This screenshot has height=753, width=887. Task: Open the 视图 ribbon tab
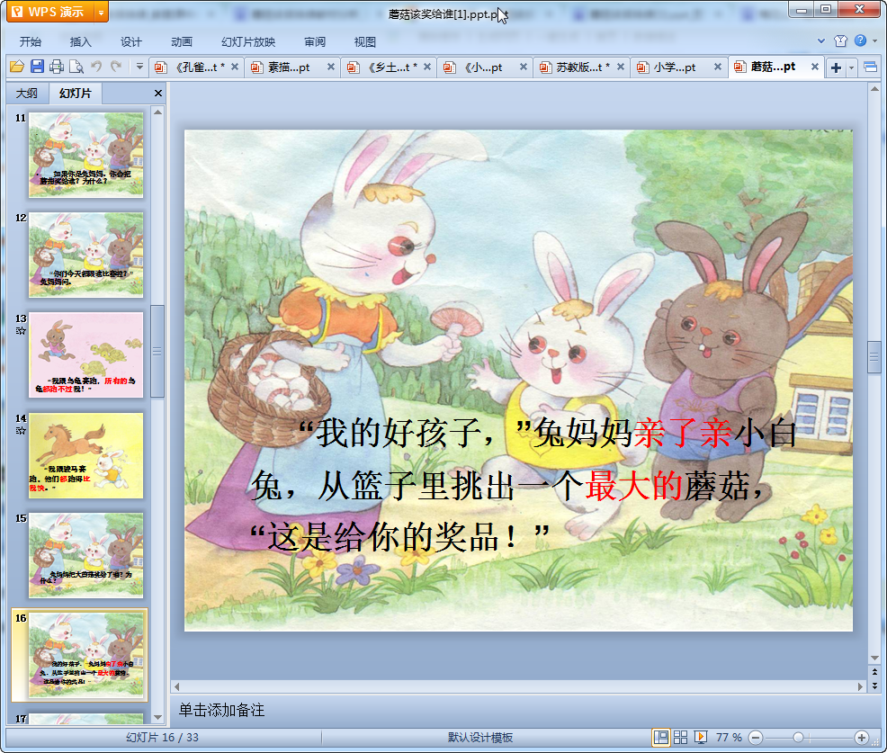[365, 42]
